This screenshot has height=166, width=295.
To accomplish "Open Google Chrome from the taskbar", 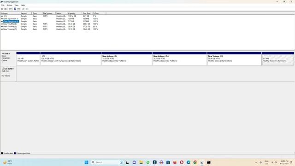I will (x=195, y=162).
